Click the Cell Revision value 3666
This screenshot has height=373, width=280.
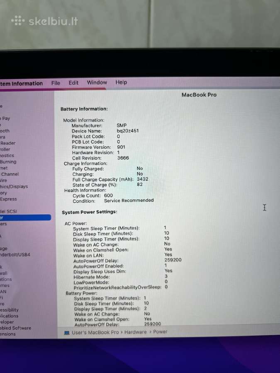point(123,158)
